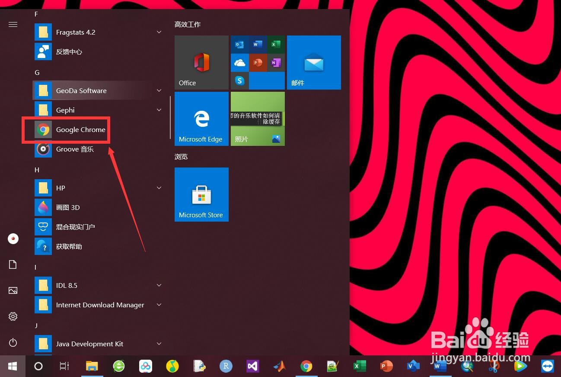Open the small OneDrive tile
Screen dimensions: 561x377
click(x=239, y=62)
